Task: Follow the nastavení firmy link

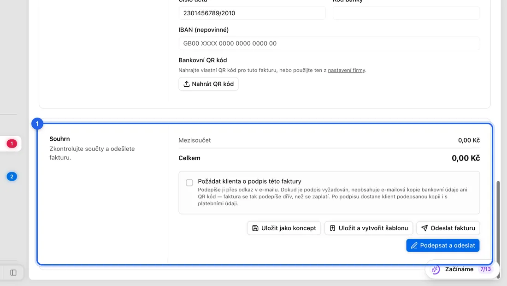Action: click(346, 70)
